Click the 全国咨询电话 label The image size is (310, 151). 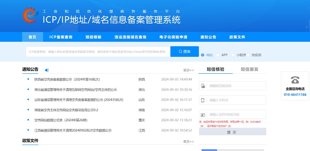coord(295,89)
